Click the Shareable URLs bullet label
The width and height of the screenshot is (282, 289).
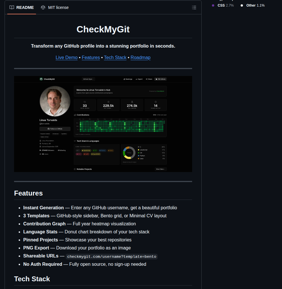(x=41, y=256)
